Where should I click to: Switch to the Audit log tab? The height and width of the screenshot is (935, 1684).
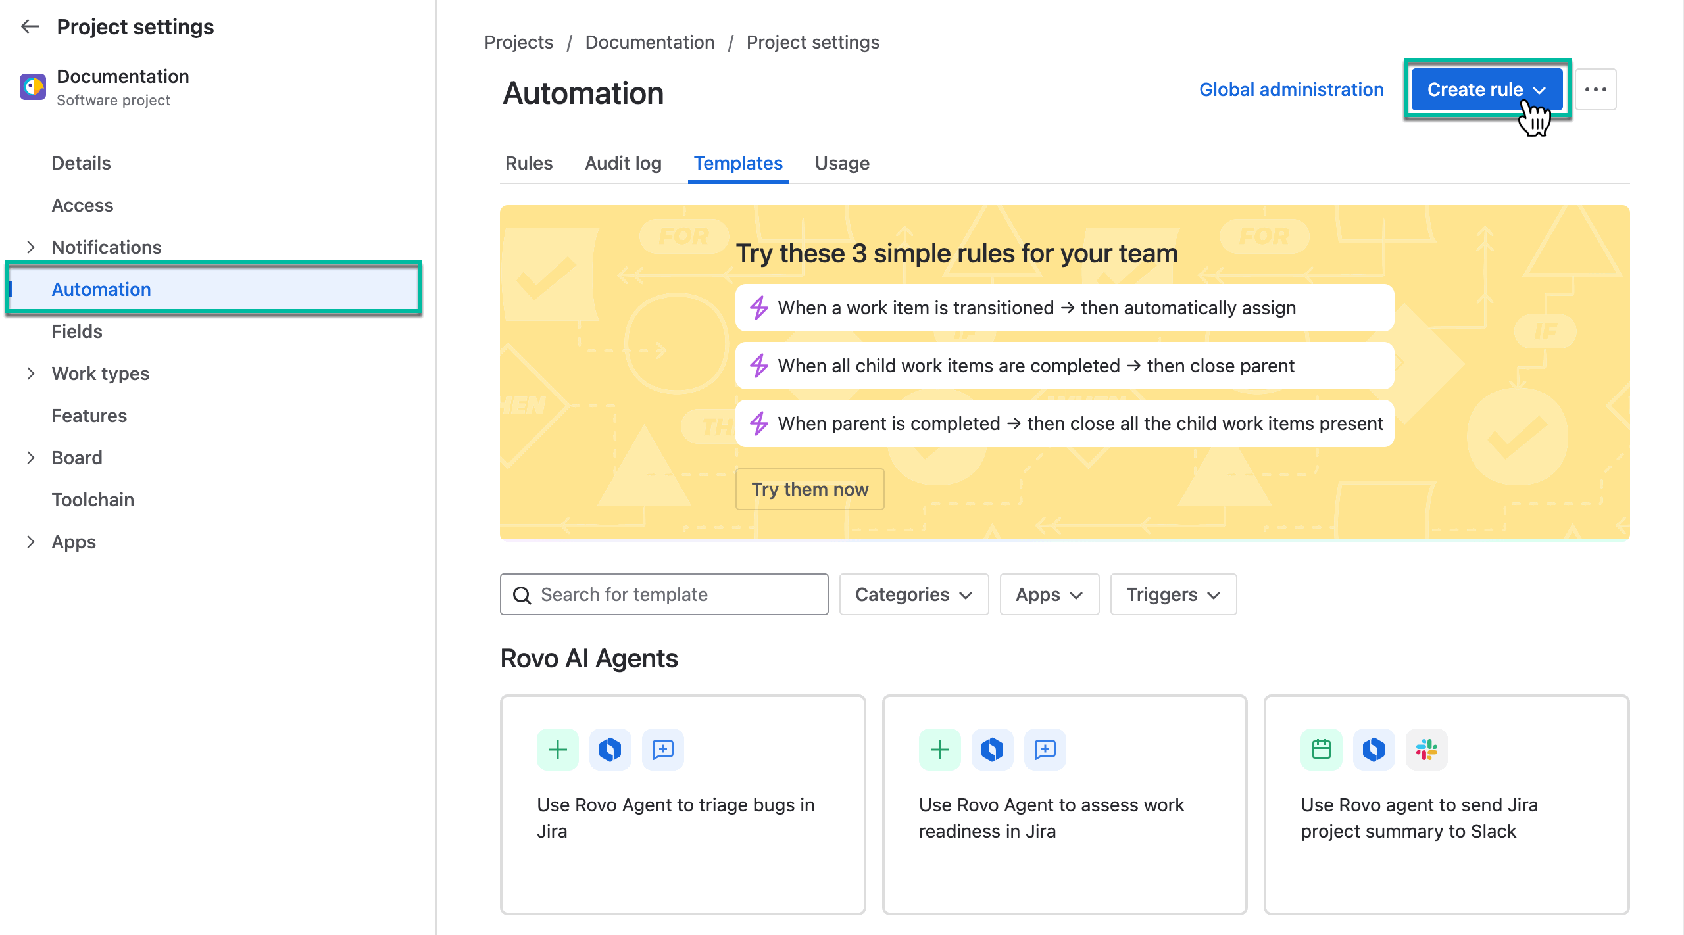pyautogui.click(x=623, y=163)
